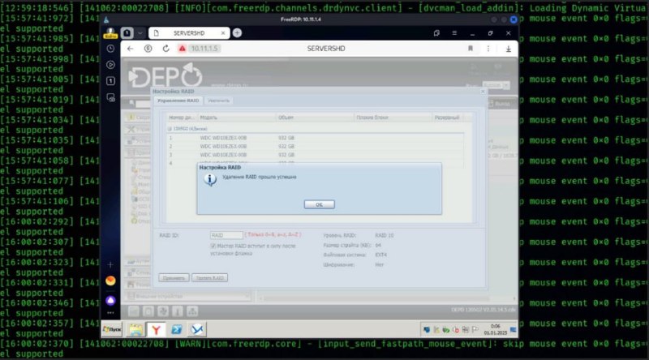
Task: Click the Выход logout button
Action: coord(499,104)
